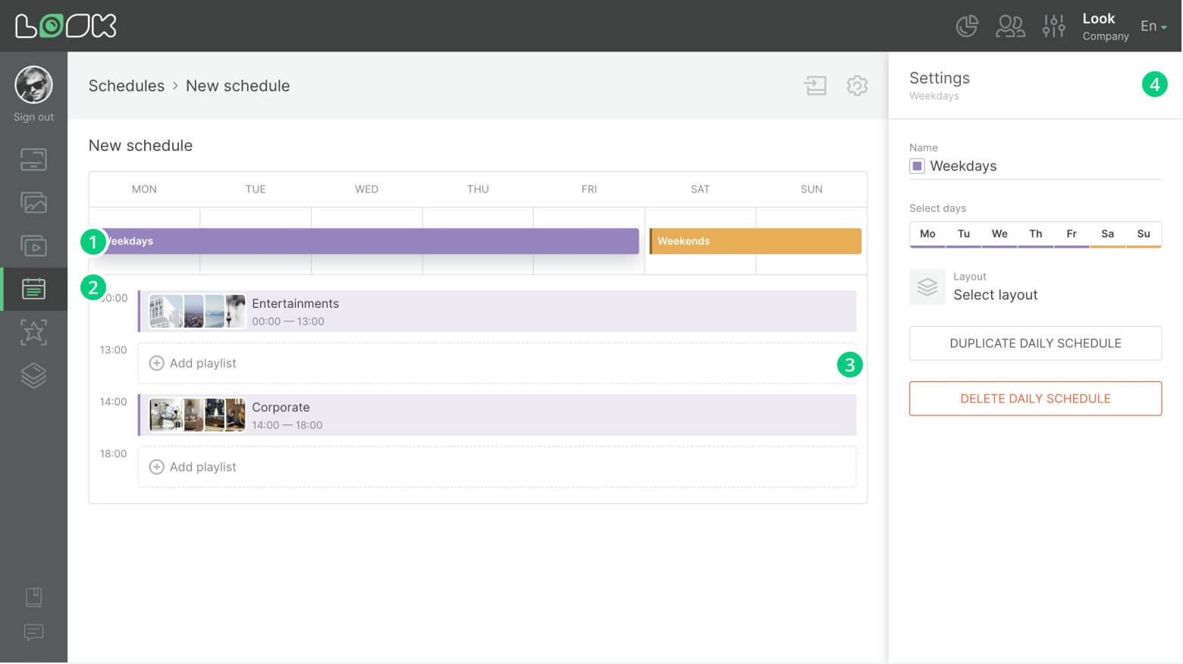The image size is (1183, 664).
Task: Enable Monday in the Select days selector
Action: [x=927, y=234]
